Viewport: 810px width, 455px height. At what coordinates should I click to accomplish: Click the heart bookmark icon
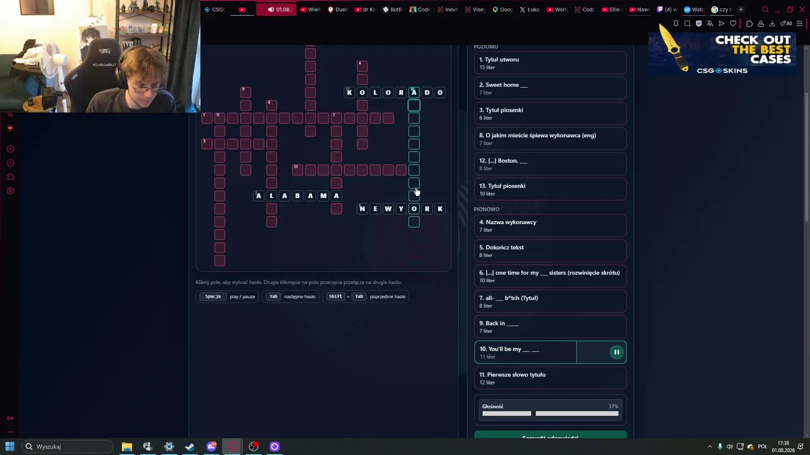[733, 23]
